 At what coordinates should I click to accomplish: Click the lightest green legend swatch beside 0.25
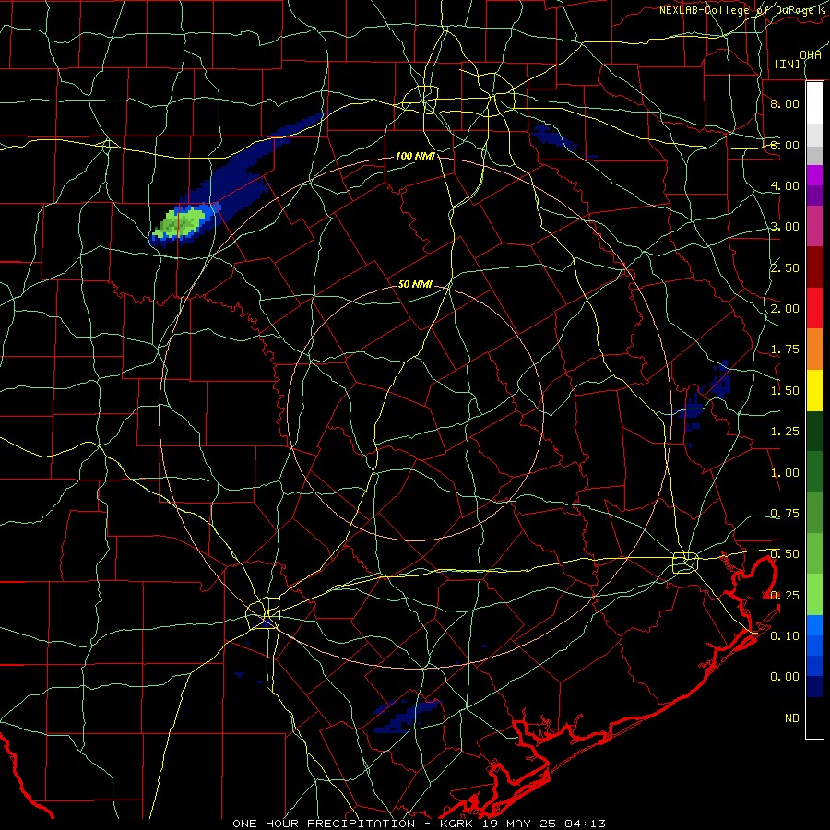pyautogui.click(x=814, y=595)
